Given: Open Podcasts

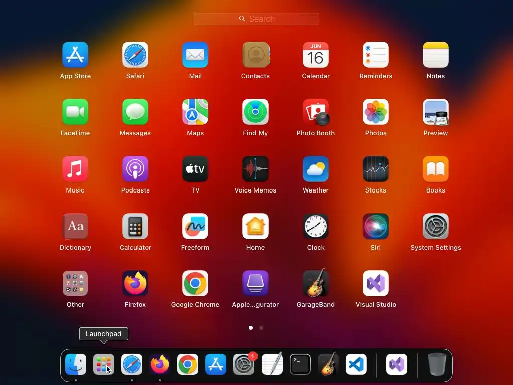Looking at the screenshot, I should [x=135, y=169].
